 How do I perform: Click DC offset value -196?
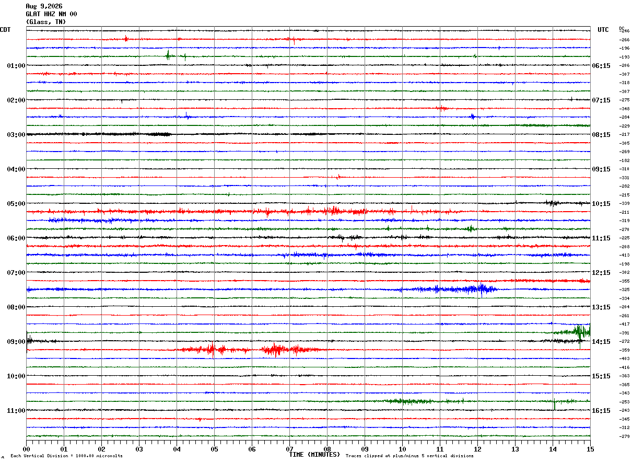coord(624,48)
